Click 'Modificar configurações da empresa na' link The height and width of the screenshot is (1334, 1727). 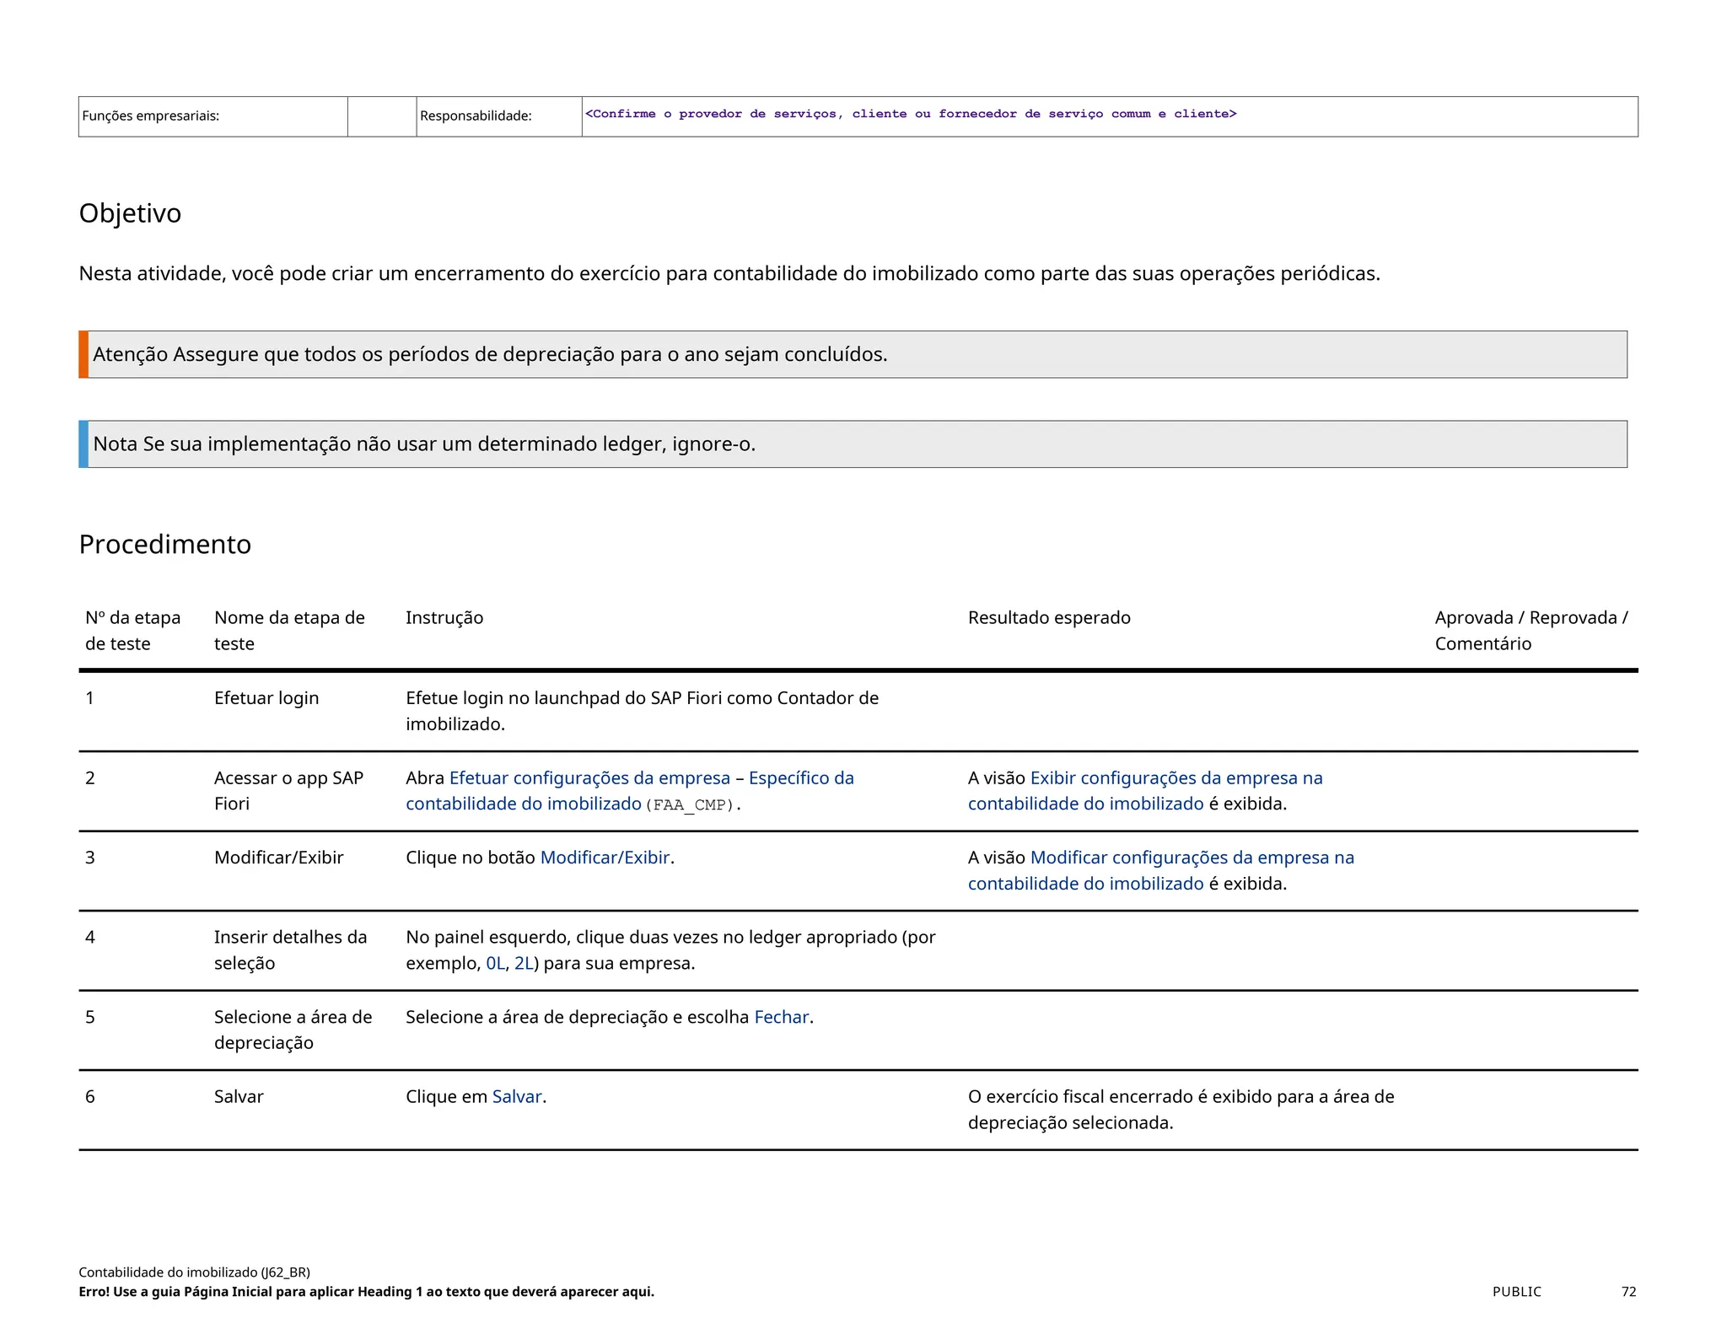pos(1192,858)
